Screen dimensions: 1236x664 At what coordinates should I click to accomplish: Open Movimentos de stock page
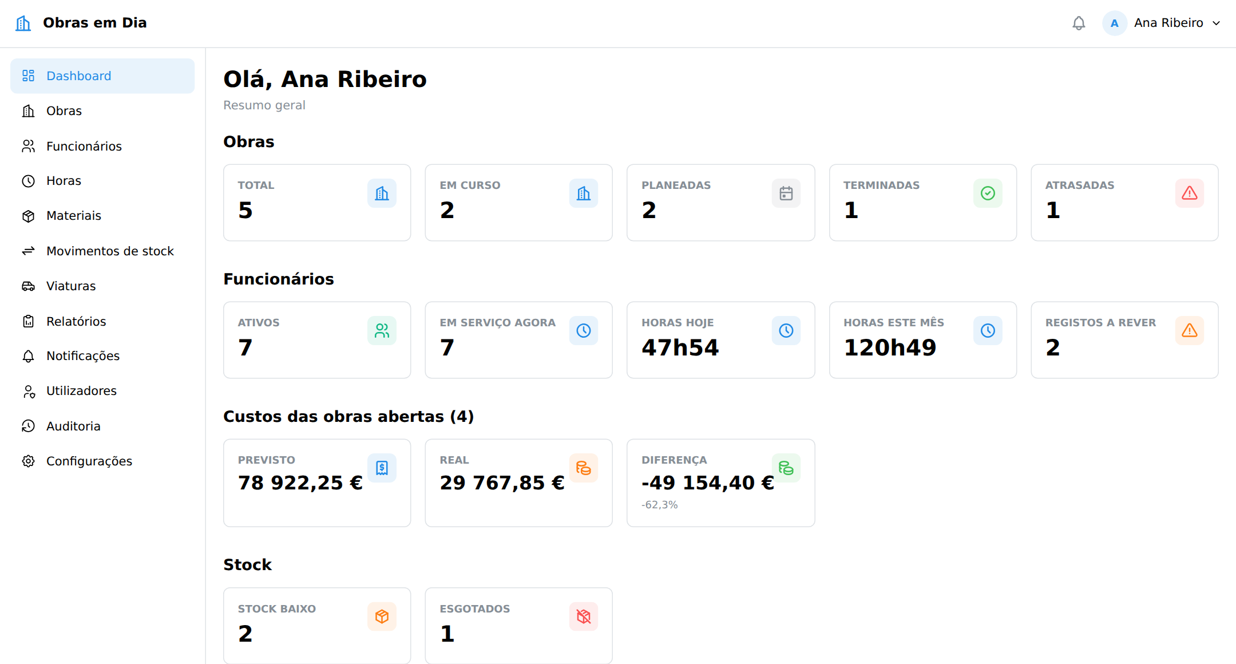[x=102, y=251]
